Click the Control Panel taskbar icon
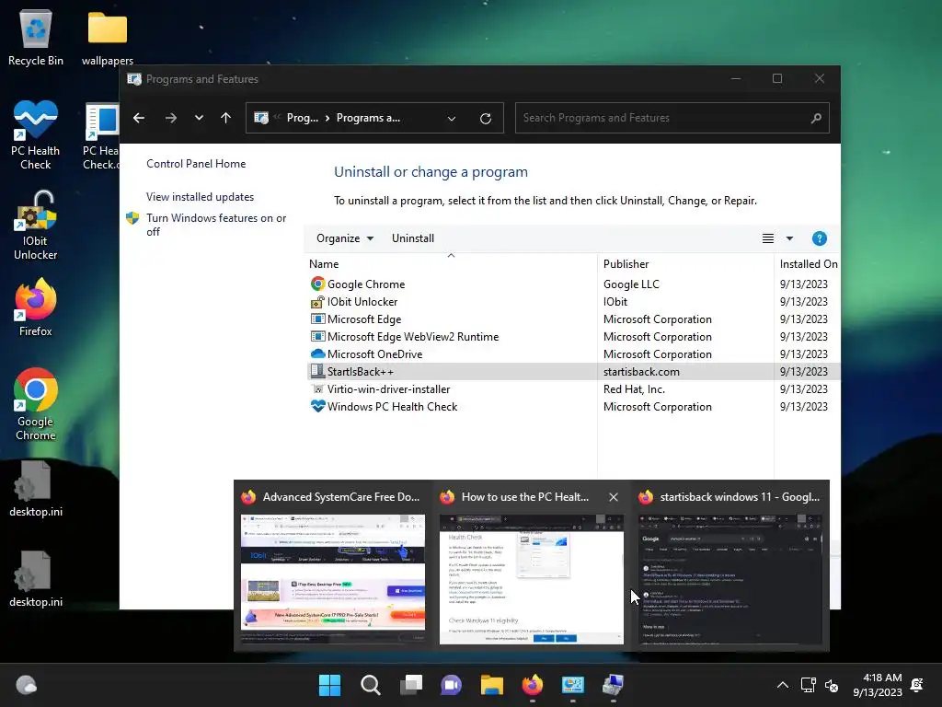This screenshot has width=942, height=707. [572, 685]
